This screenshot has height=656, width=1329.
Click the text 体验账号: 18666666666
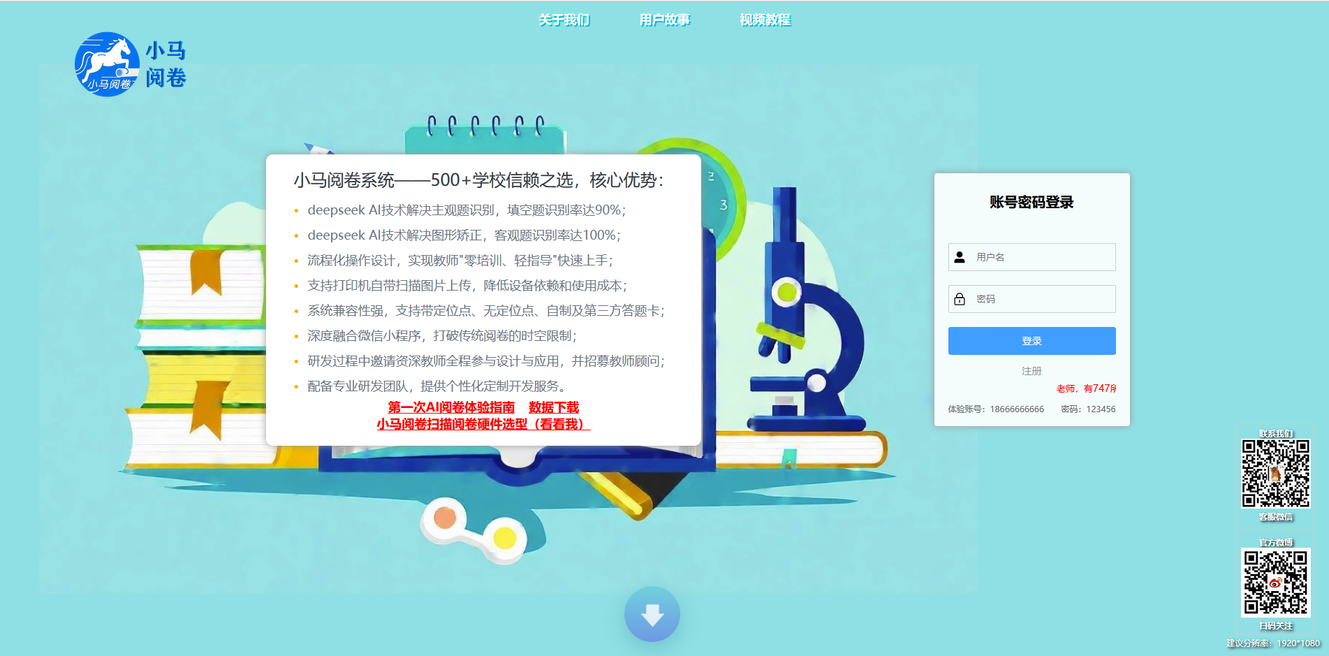(x=996, y=409)
